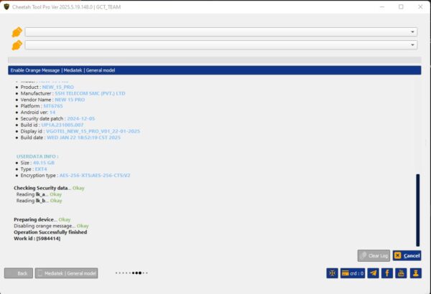Expand the upper port dropdown arrow
Viewport: 431px width, 294px height.
coord(412,32)
